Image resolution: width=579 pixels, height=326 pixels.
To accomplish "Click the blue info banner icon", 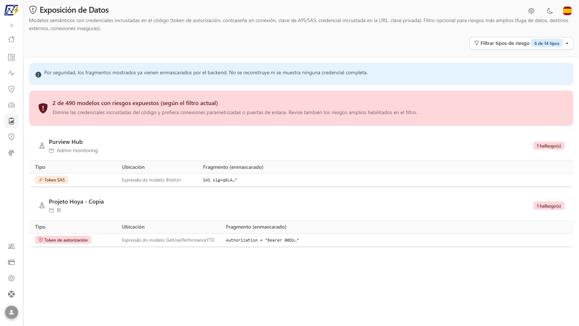I will (38, 75).
